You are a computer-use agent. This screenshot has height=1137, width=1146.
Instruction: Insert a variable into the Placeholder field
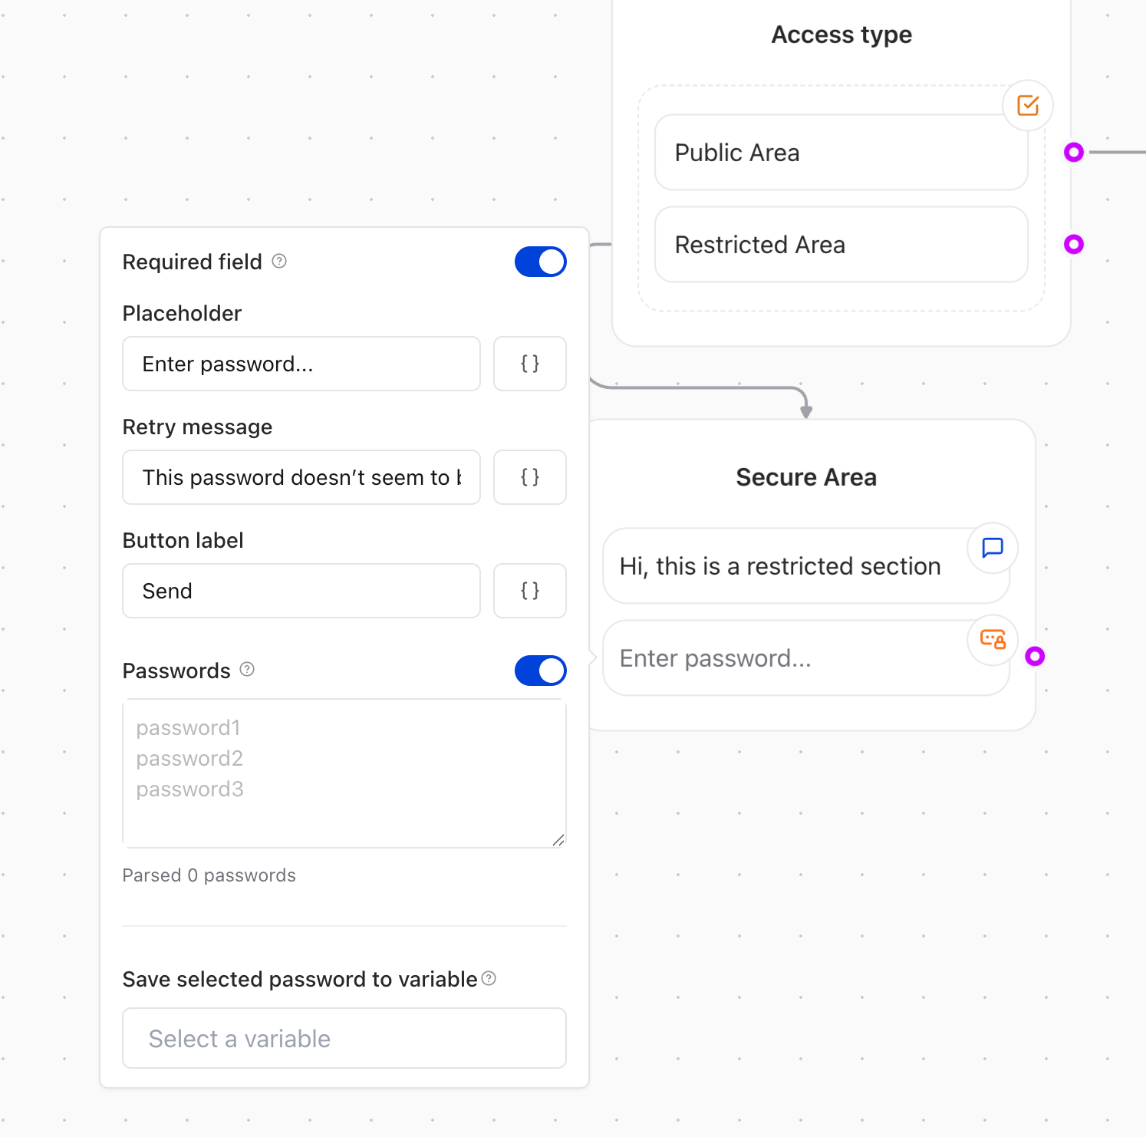point(529,364)
